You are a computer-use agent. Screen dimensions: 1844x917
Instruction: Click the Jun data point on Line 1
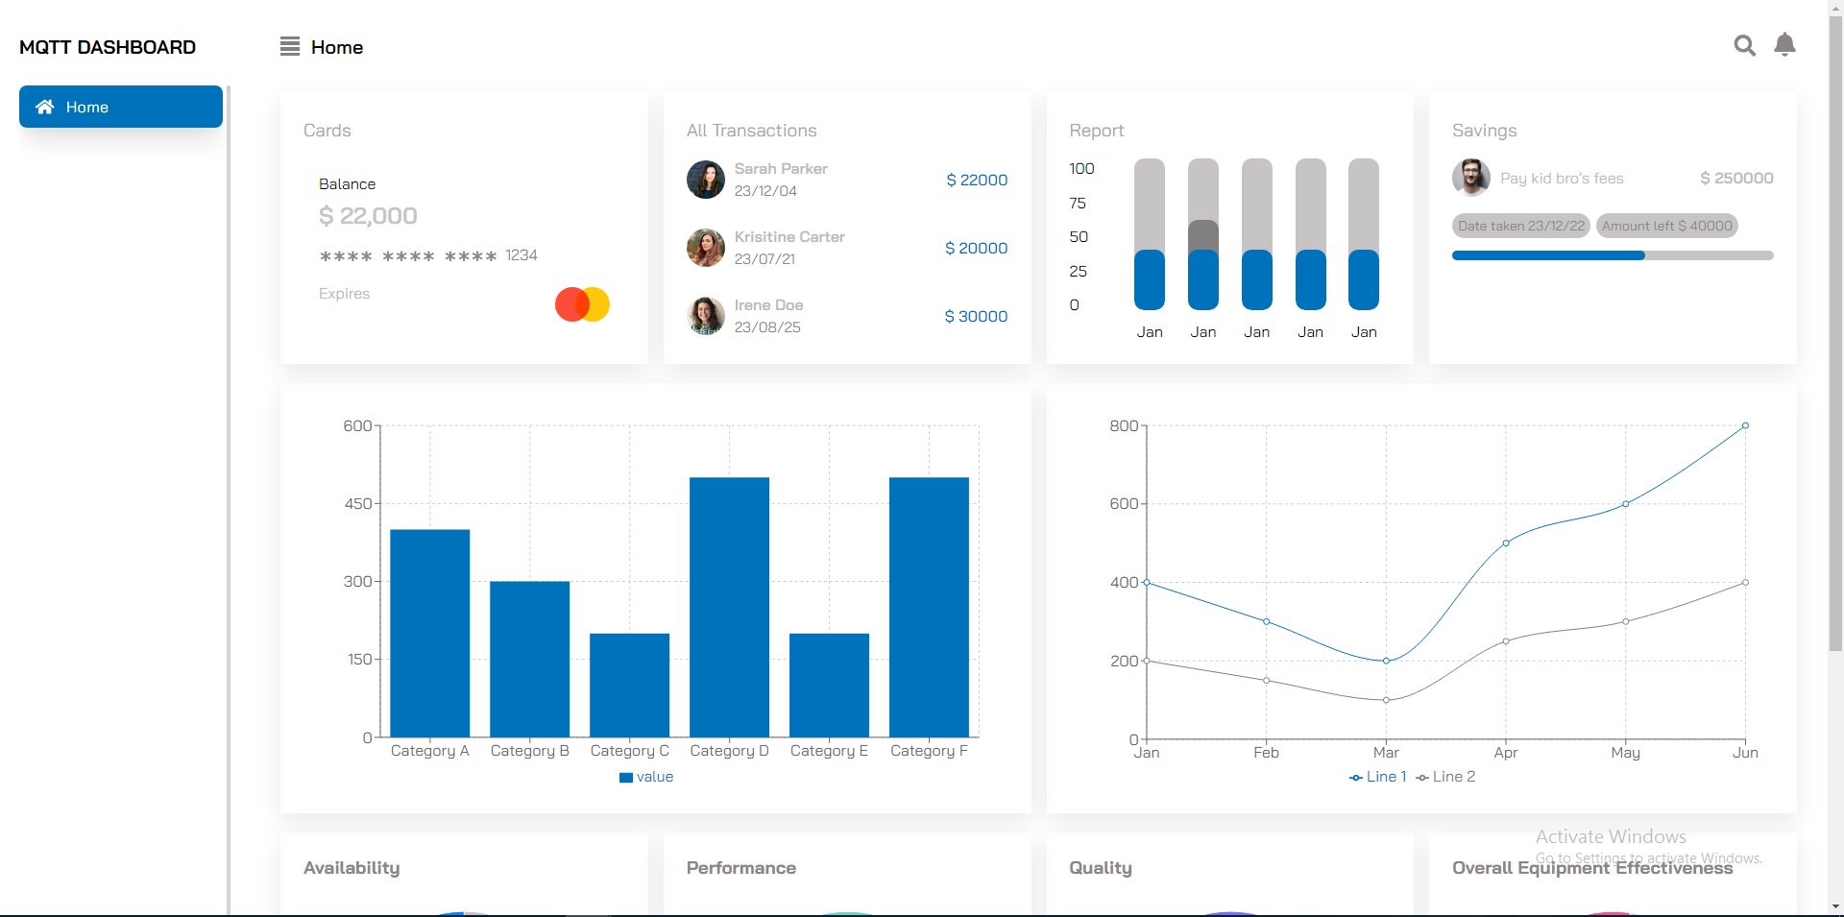point(1745,425)
